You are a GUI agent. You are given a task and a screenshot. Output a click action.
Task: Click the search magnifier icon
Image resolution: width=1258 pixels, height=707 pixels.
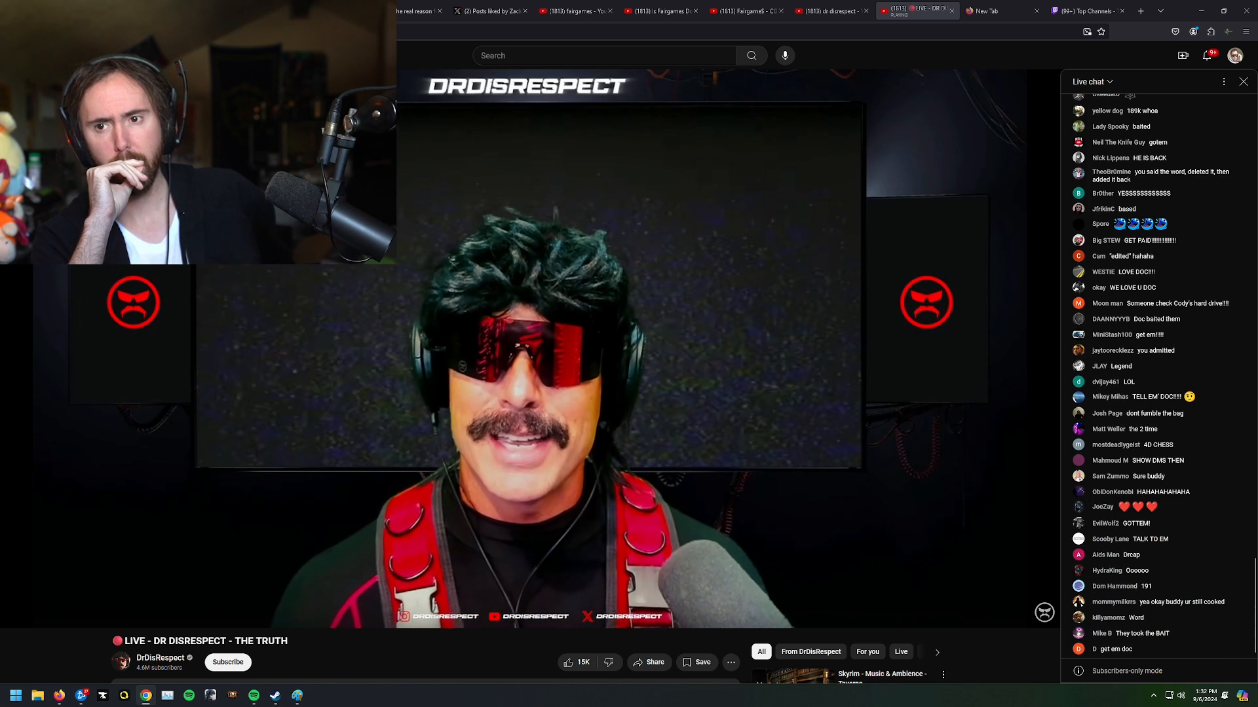coord(752,56)
